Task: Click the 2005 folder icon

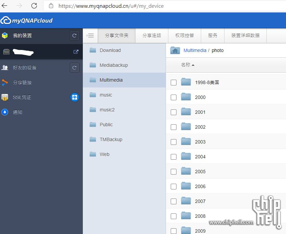Action: 186,171
